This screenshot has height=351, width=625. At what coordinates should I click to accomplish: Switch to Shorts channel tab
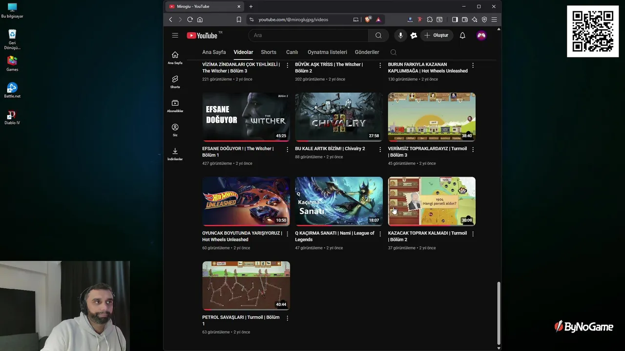click(269, 52)
